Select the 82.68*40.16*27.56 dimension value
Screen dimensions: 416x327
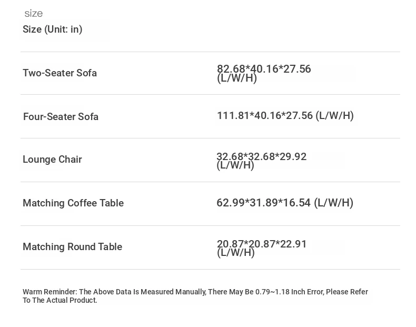coord(264,69)
